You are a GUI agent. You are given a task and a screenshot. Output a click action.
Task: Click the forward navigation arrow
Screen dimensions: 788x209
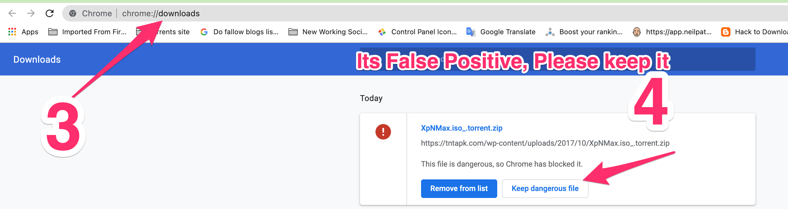[x=31, y=13]
